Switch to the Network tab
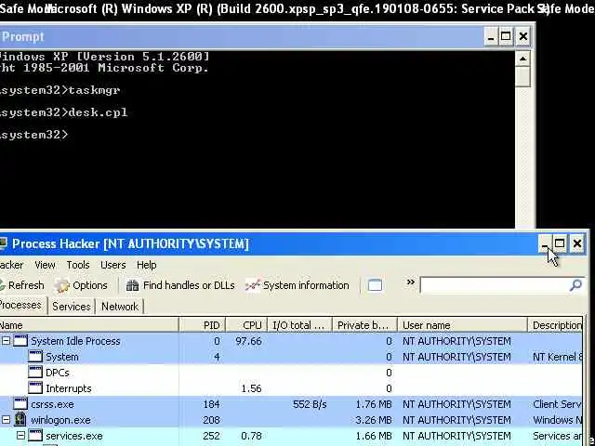The height and width of the screenshot is (446, 595). point(120,307)
